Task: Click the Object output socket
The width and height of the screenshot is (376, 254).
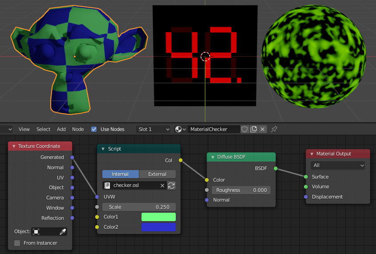Action: pyautogui.click(x=72, y=188)
